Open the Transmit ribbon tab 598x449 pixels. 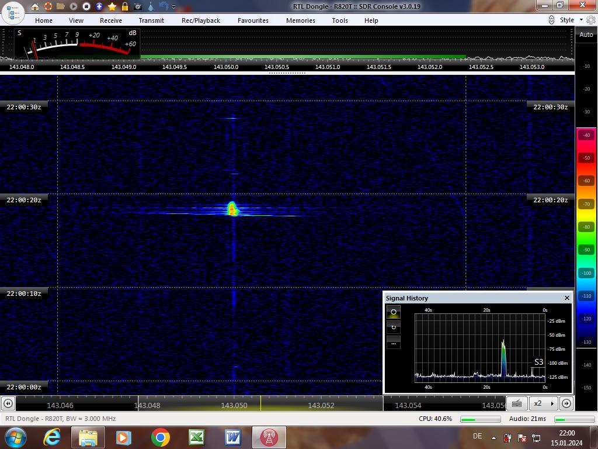(x=151, y=20)
